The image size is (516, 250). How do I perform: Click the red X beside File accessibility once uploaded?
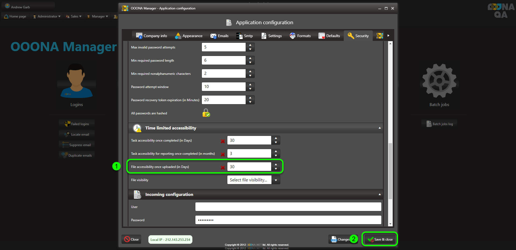tap(223, 167)
